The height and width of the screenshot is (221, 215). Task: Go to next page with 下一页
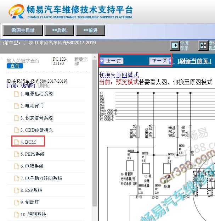[160, 61]
